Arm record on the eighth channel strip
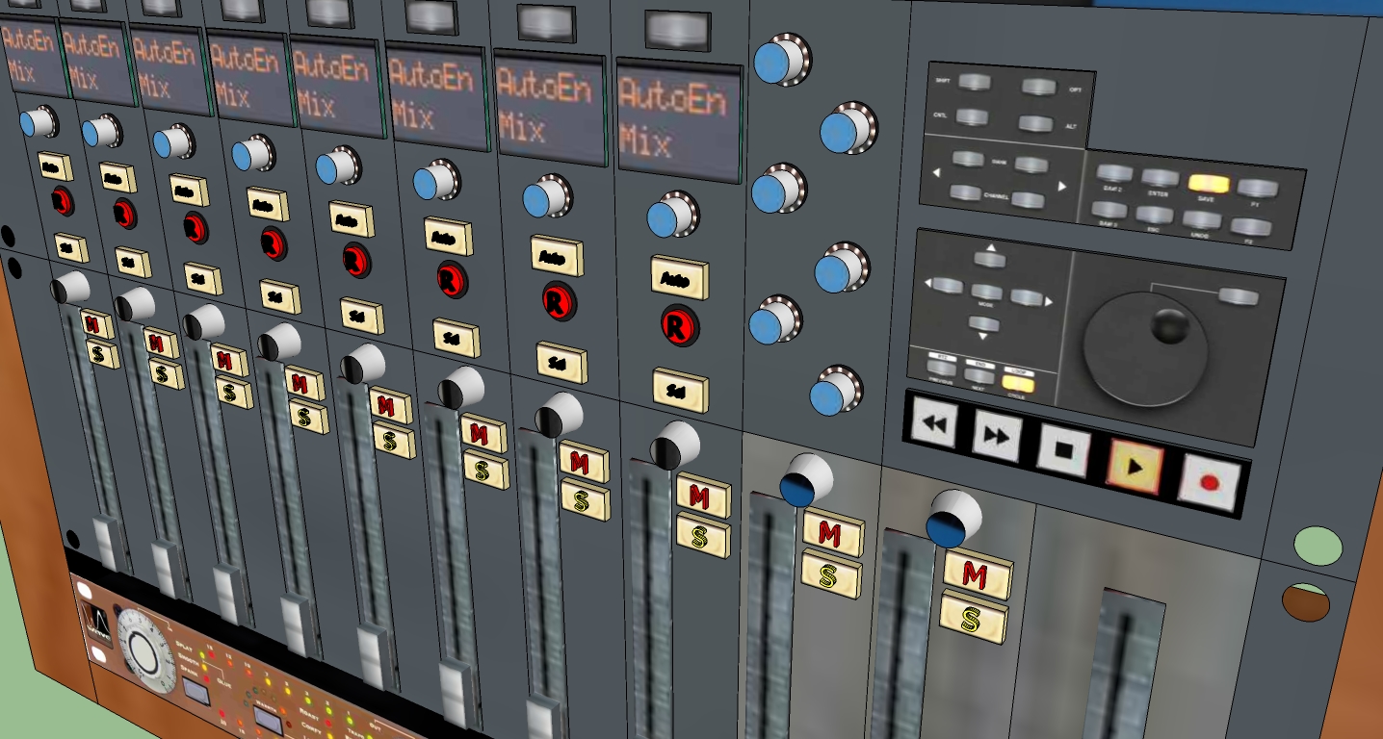The height and width of the screenshot is (739, 1383). point(680,326)
